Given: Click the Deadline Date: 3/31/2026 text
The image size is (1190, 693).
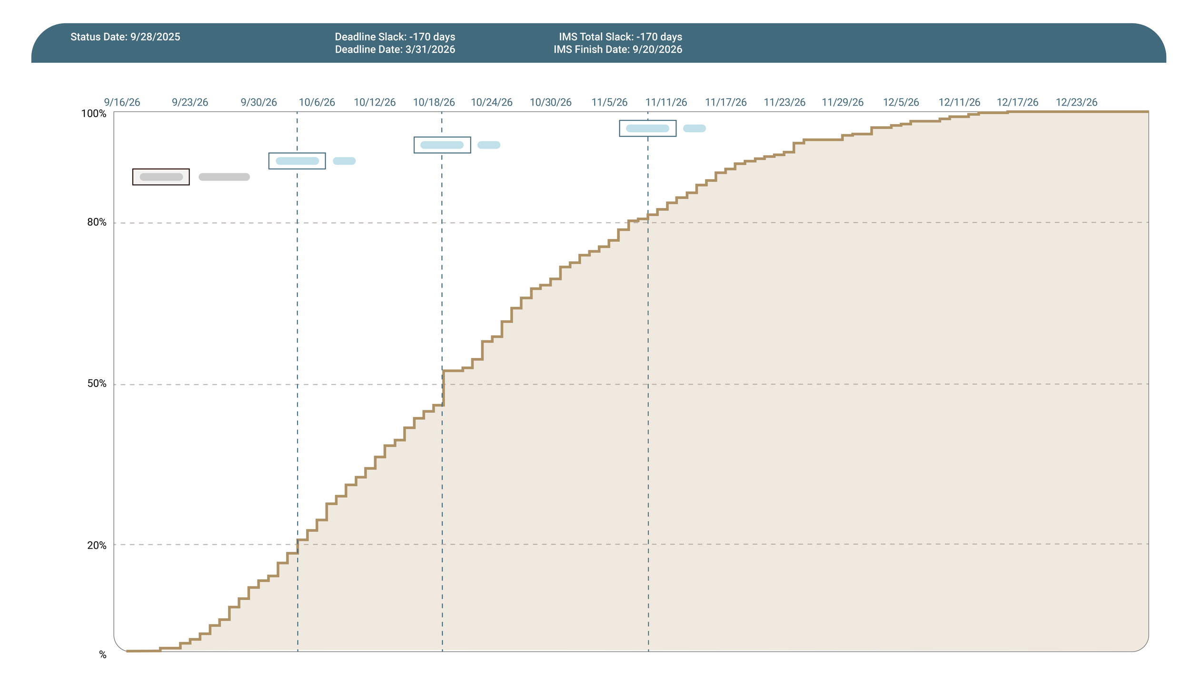Looking at the screenshot, I should 395,49.
